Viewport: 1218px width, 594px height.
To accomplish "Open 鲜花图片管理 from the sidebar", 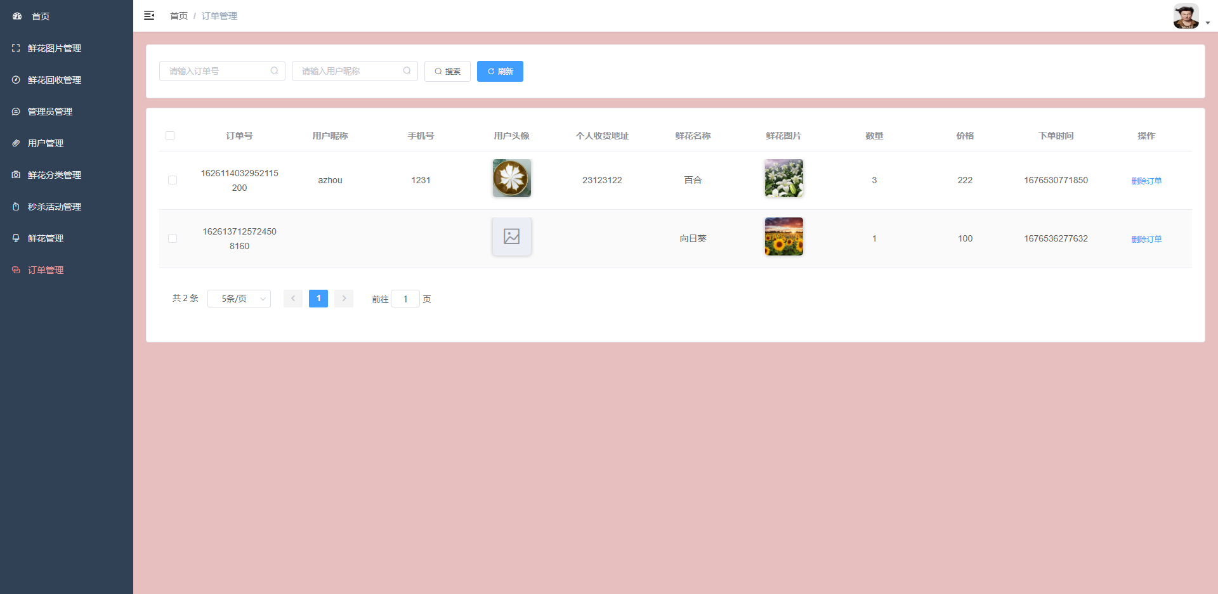I will pyautogui.click(x=54, y=48).
